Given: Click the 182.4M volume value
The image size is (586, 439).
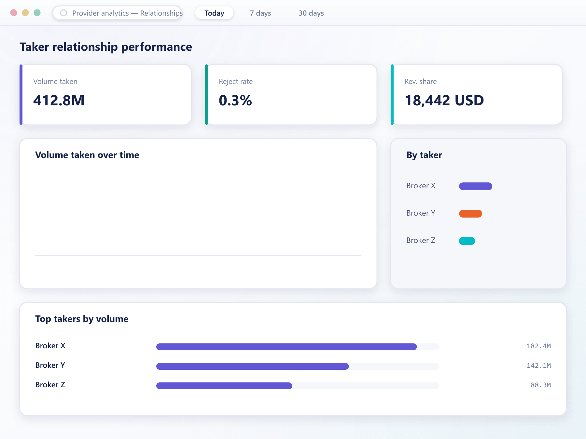Looking at the screenshot, I should 539,346.
